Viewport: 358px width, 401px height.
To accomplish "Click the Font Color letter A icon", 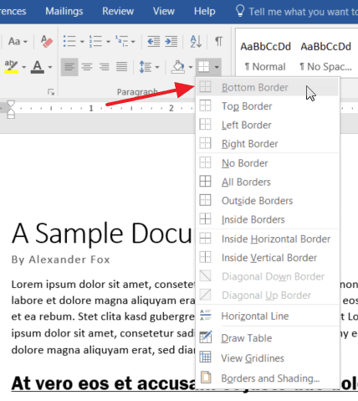I will 38,67.
